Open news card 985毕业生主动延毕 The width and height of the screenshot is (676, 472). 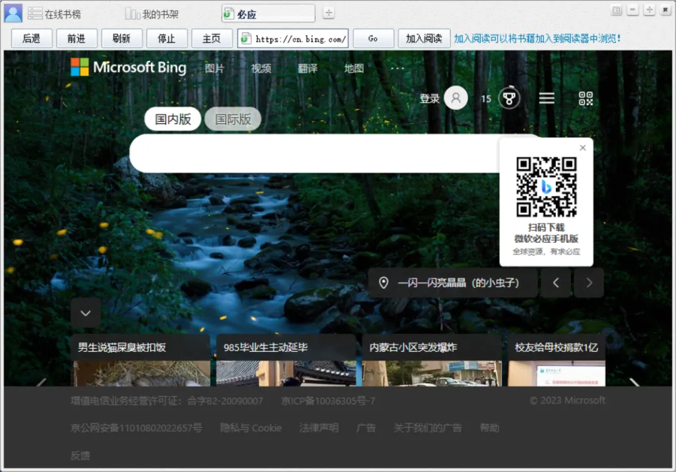pyautogui.click(x=286, y=360)
